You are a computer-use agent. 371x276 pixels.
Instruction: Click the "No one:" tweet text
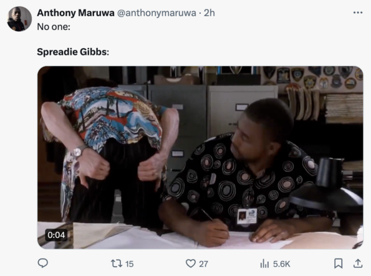point(54,27)
